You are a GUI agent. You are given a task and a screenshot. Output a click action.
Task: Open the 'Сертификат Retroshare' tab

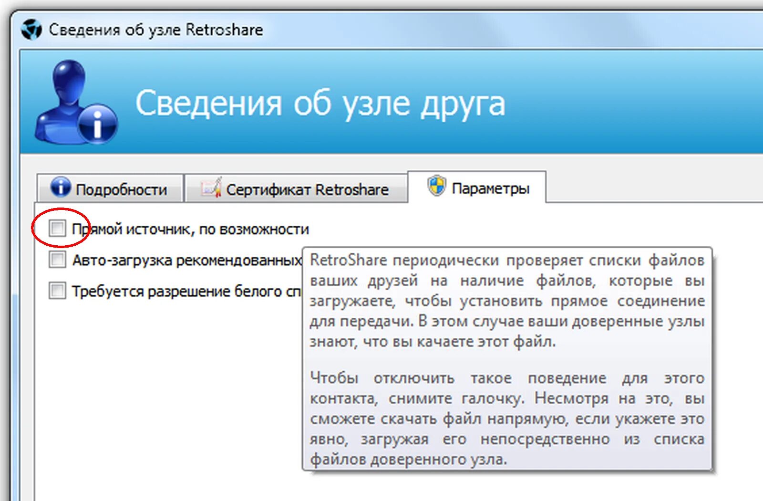[296, 188]
